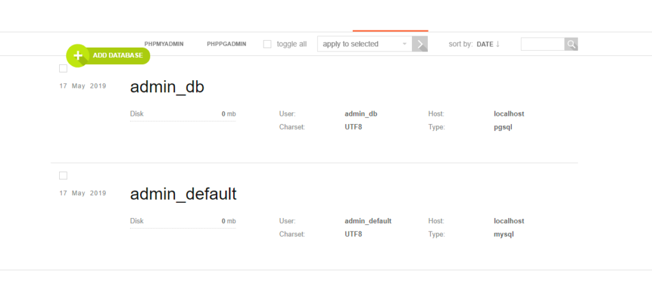Open the PHPMYADMIN link
Viewport: 652px width, 302px height.
tap(164, 44)
